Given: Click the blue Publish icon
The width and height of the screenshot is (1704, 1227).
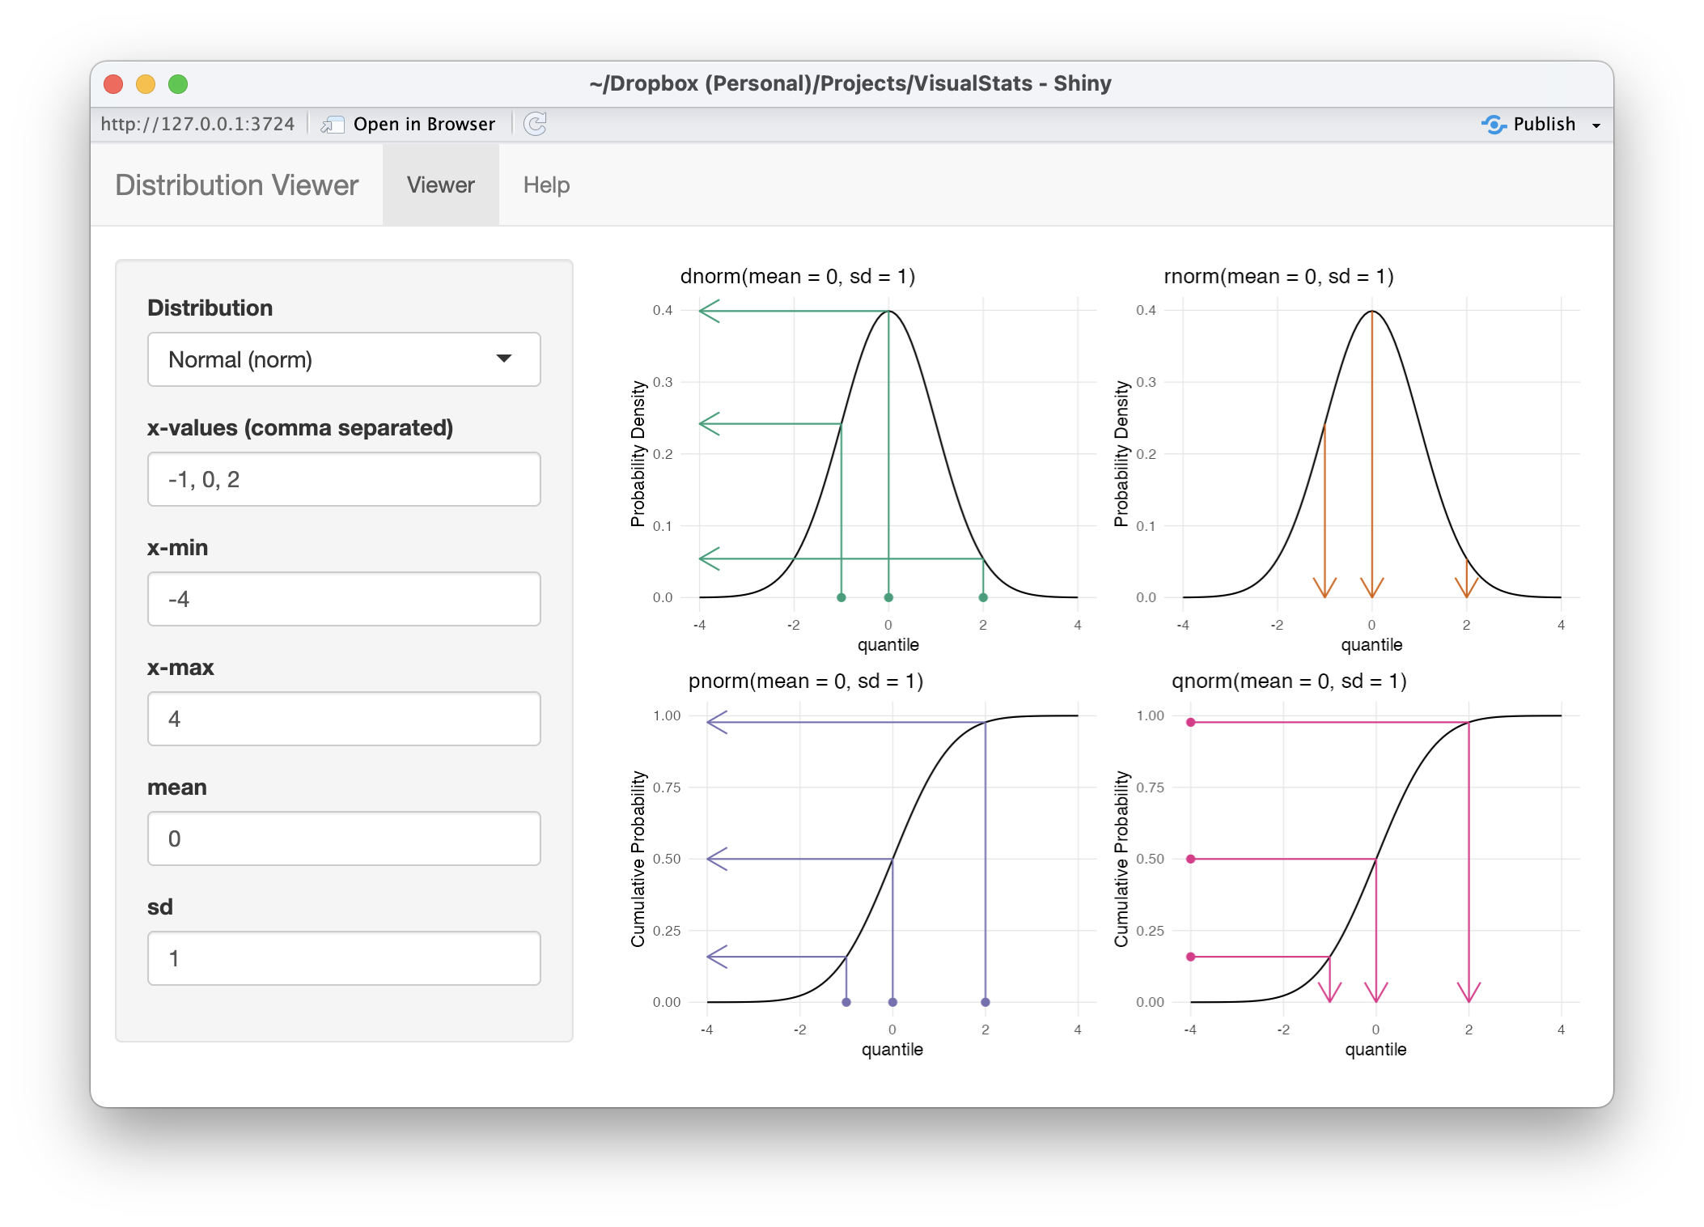Looking at the screenshot, I should pos(1493,124).
